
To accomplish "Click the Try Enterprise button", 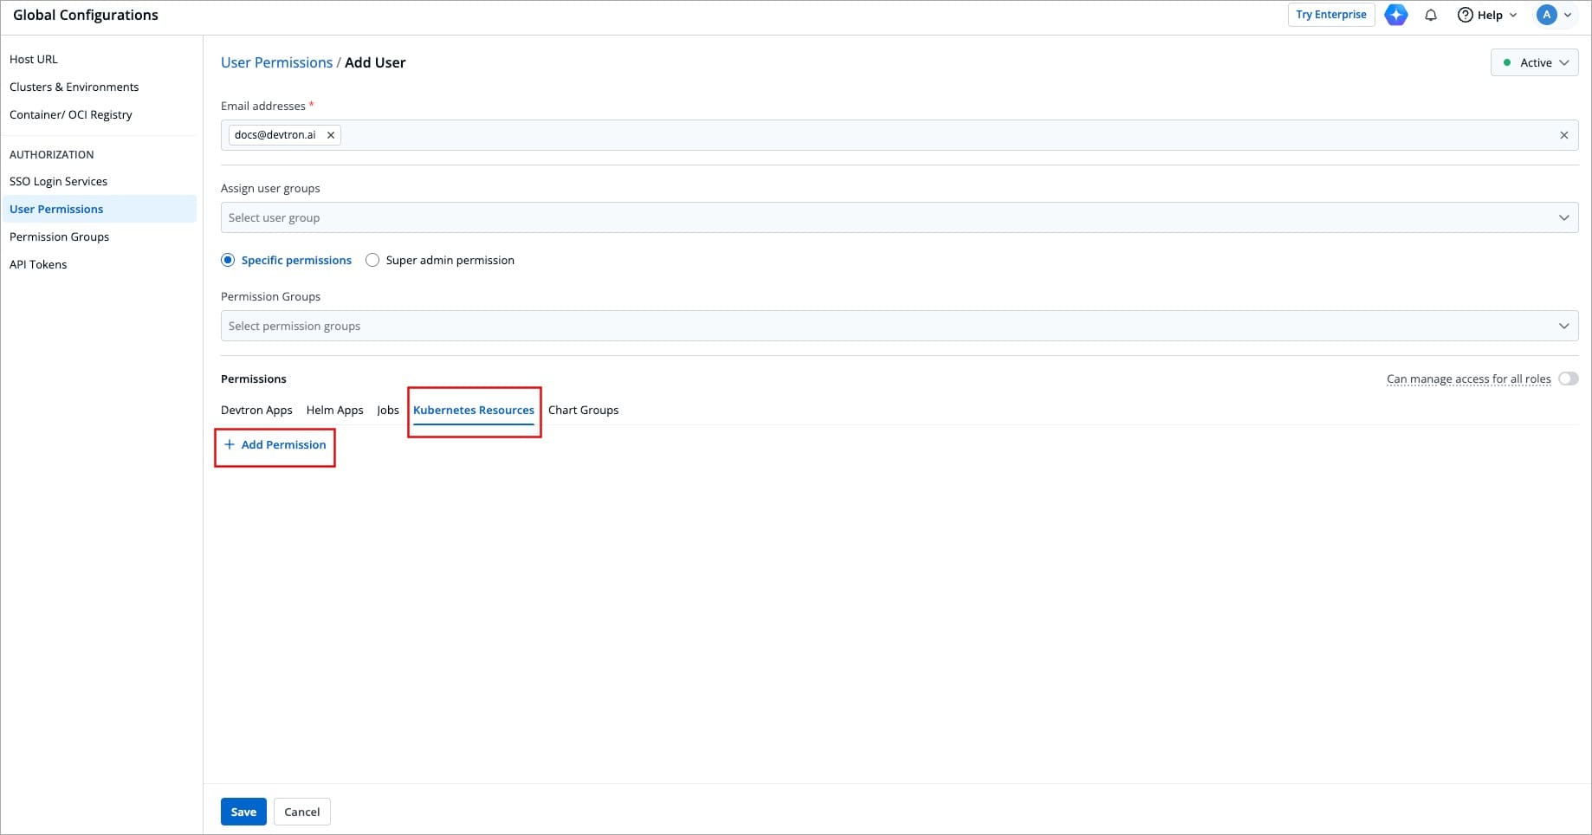I will click(1330, 15).
